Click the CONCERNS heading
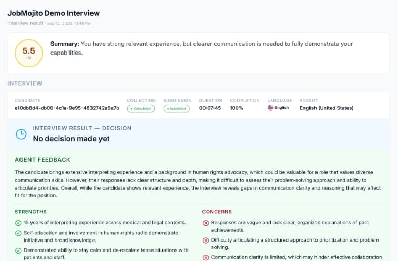398x261 pixels. 217,212
